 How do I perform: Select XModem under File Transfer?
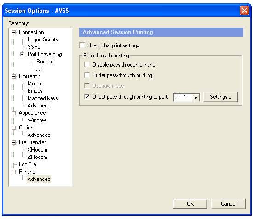[37, 150]
